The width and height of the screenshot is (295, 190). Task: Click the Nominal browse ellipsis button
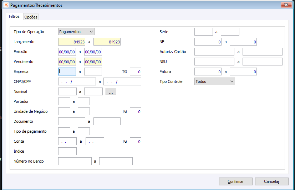coord(111,91)
